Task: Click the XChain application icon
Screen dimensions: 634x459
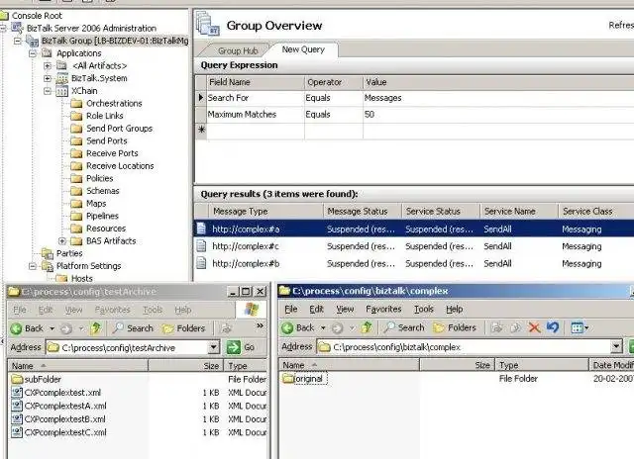Action: coord(61,91)
